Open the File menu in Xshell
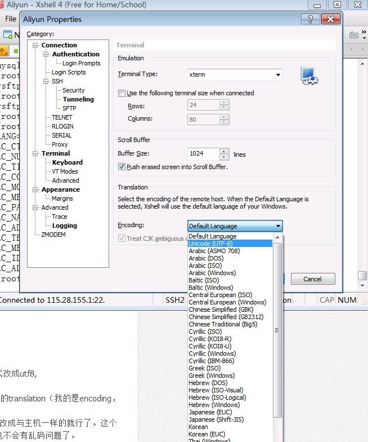Viewport: 368px width, 442px height. point(11,19)
